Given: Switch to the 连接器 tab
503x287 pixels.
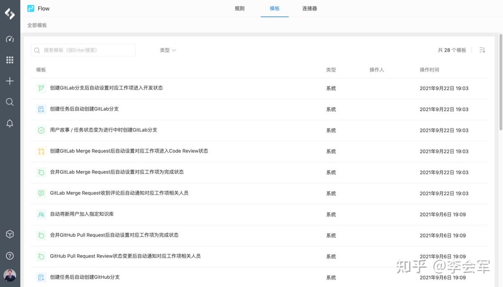Looking at the screenshot, I should [x=309, y=8].
